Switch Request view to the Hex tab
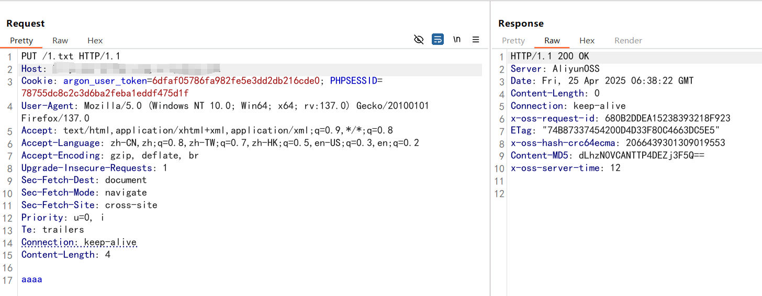The height and width of the screenshot is (296, 762). (95, 40)
